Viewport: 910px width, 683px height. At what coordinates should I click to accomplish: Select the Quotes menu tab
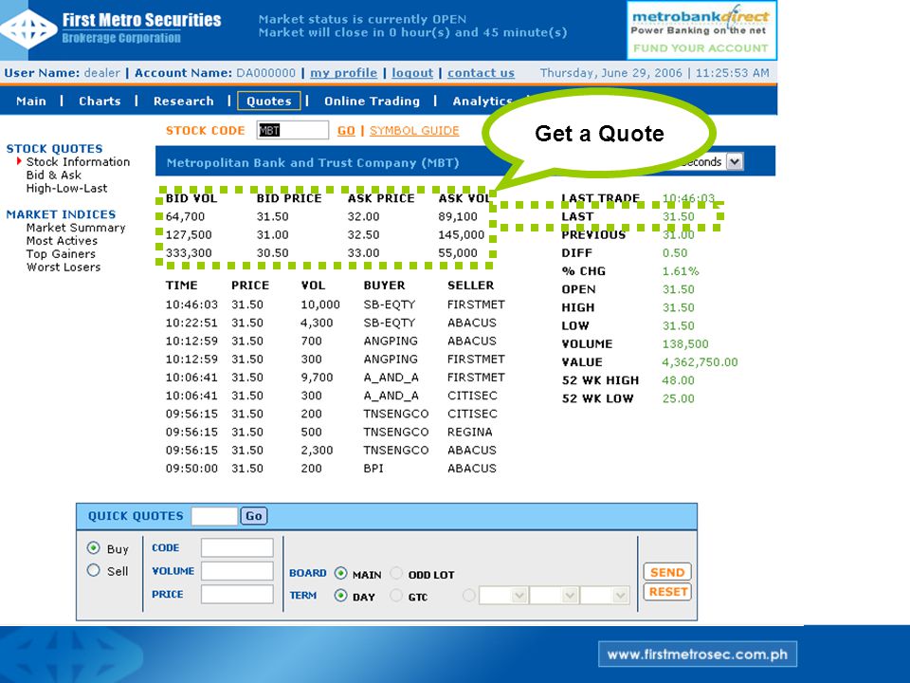(268, 102)
